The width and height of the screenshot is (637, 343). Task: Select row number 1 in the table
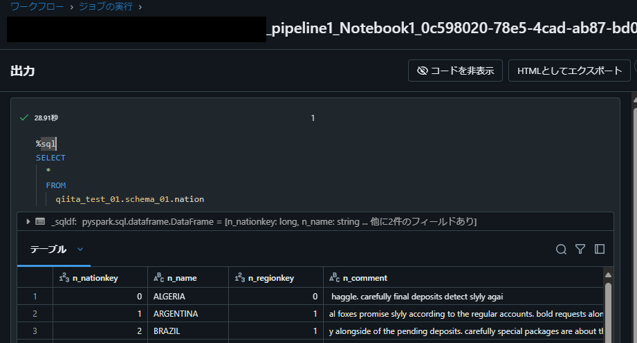(x=35, y=297)
